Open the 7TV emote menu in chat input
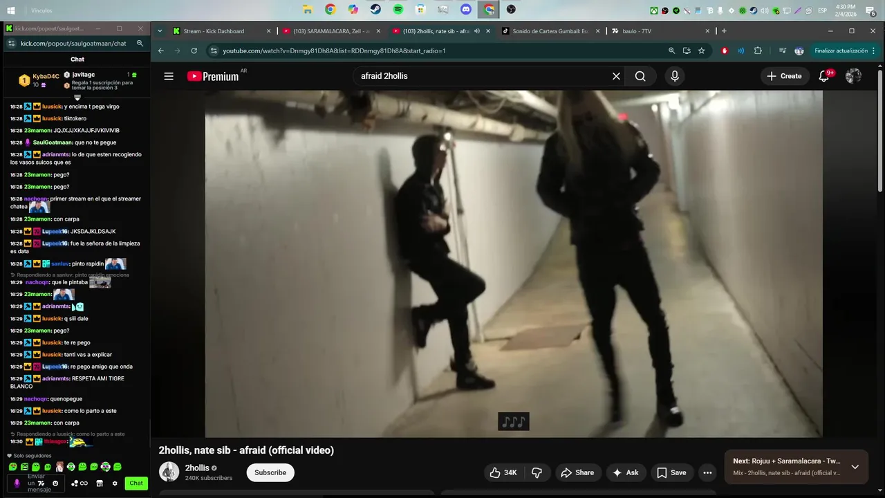 click(41, 483)
